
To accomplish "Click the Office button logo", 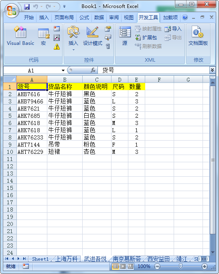I will 12,10.
